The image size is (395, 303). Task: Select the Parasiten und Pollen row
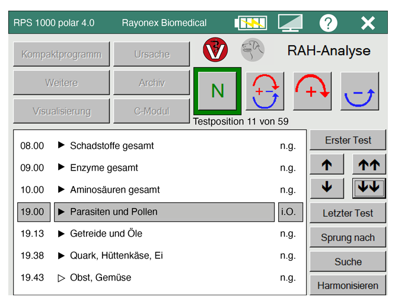tap(164, 212)
